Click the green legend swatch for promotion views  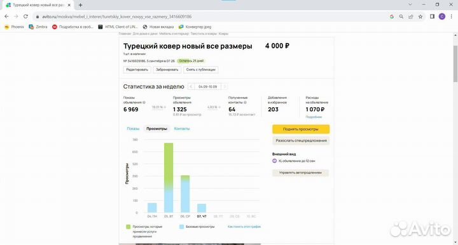click(x=128, y=227)
